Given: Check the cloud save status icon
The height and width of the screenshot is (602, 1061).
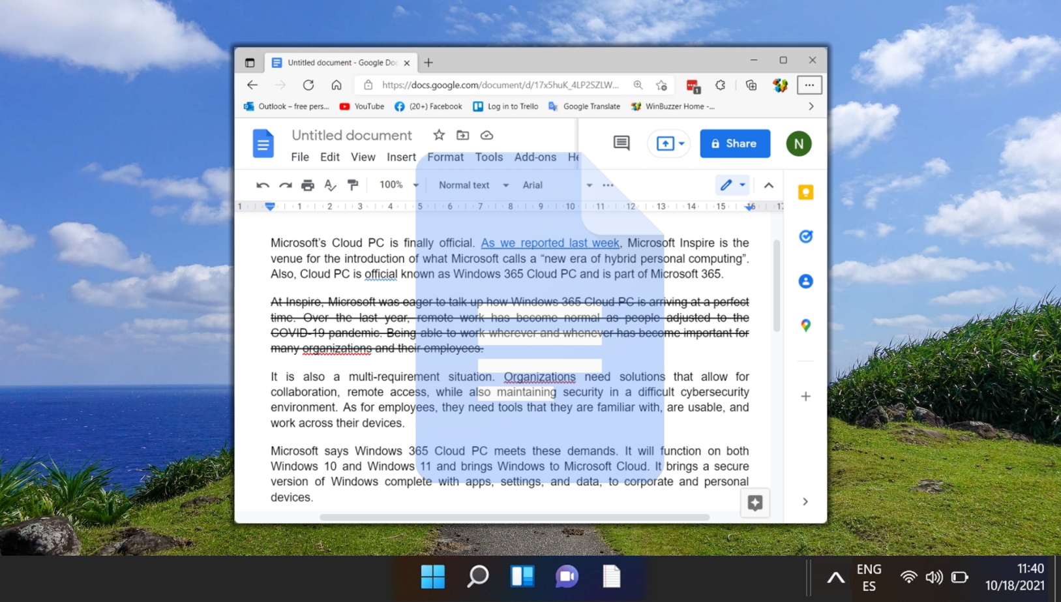Looking at the screenshot, I should [x=486, y=135].
